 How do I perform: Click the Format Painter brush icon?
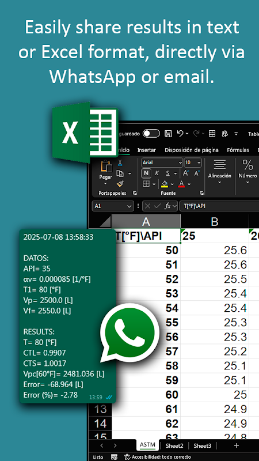[120, 184]
